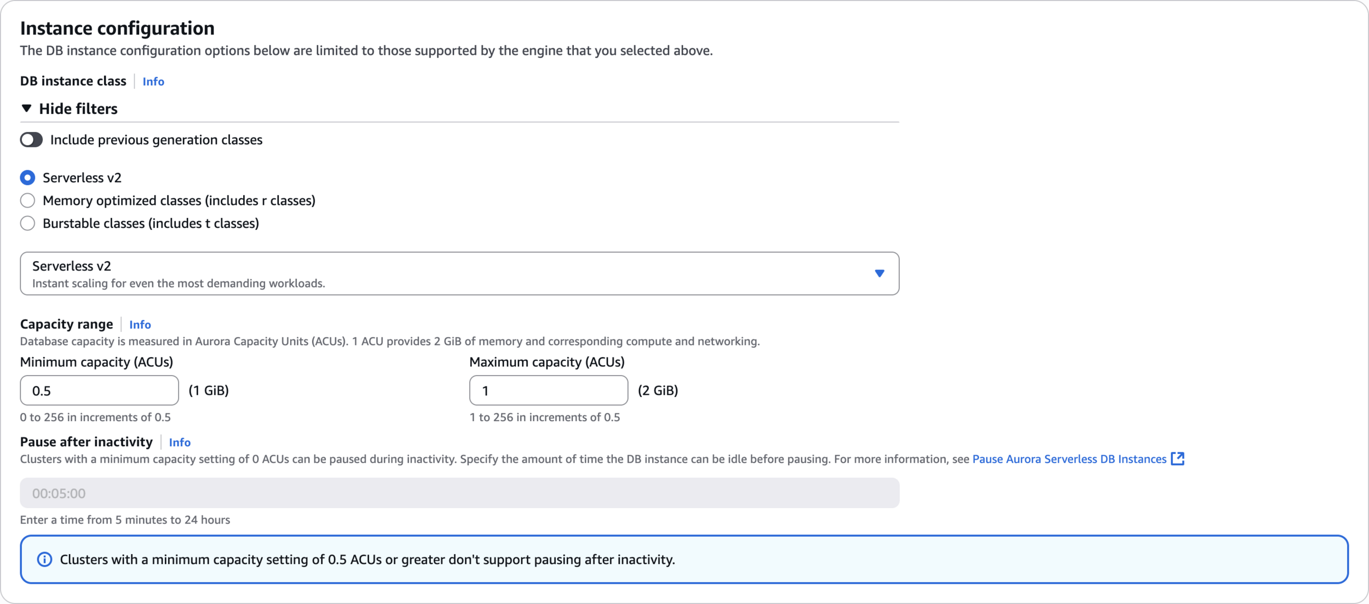Click the blue dropdown arrow in Serverless v2 box
Screen dimensions: 1369x604
pos(879,273)
